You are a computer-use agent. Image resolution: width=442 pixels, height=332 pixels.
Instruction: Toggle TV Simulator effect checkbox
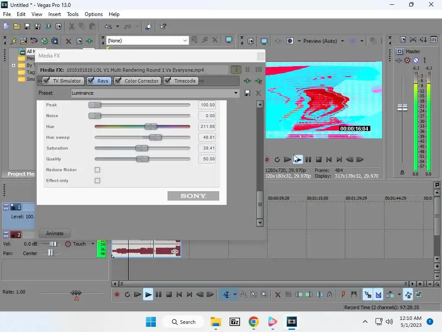click(47, 81)
